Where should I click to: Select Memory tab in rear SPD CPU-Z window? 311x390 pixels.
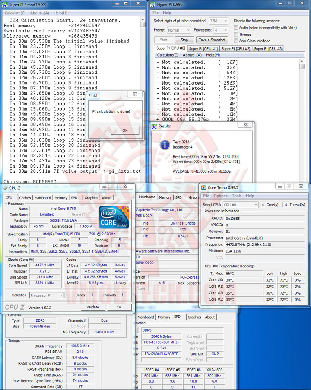point(164,317)
